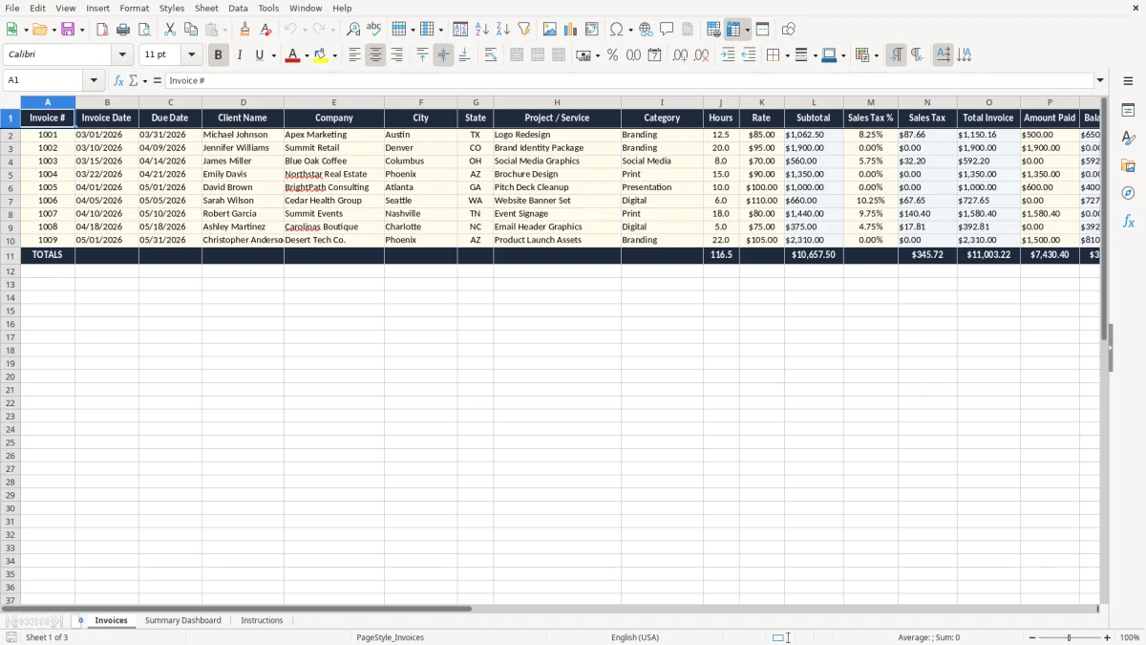Click the Format as Percent icon
The width and height of the screenshot is (1146, 645).
click(612, 55)
